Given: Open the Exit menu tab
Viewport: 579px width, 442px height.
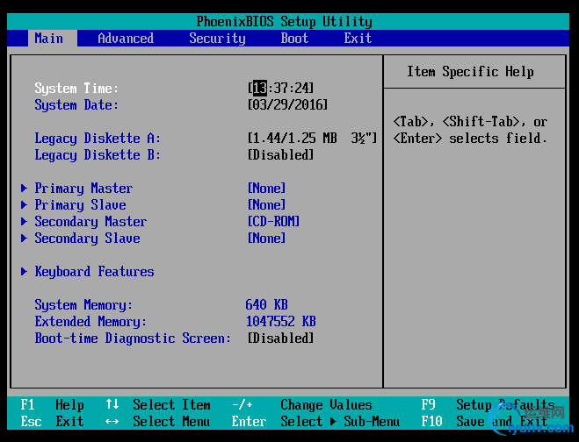Looking at the screenshot, I should click(x=358, y=39).
